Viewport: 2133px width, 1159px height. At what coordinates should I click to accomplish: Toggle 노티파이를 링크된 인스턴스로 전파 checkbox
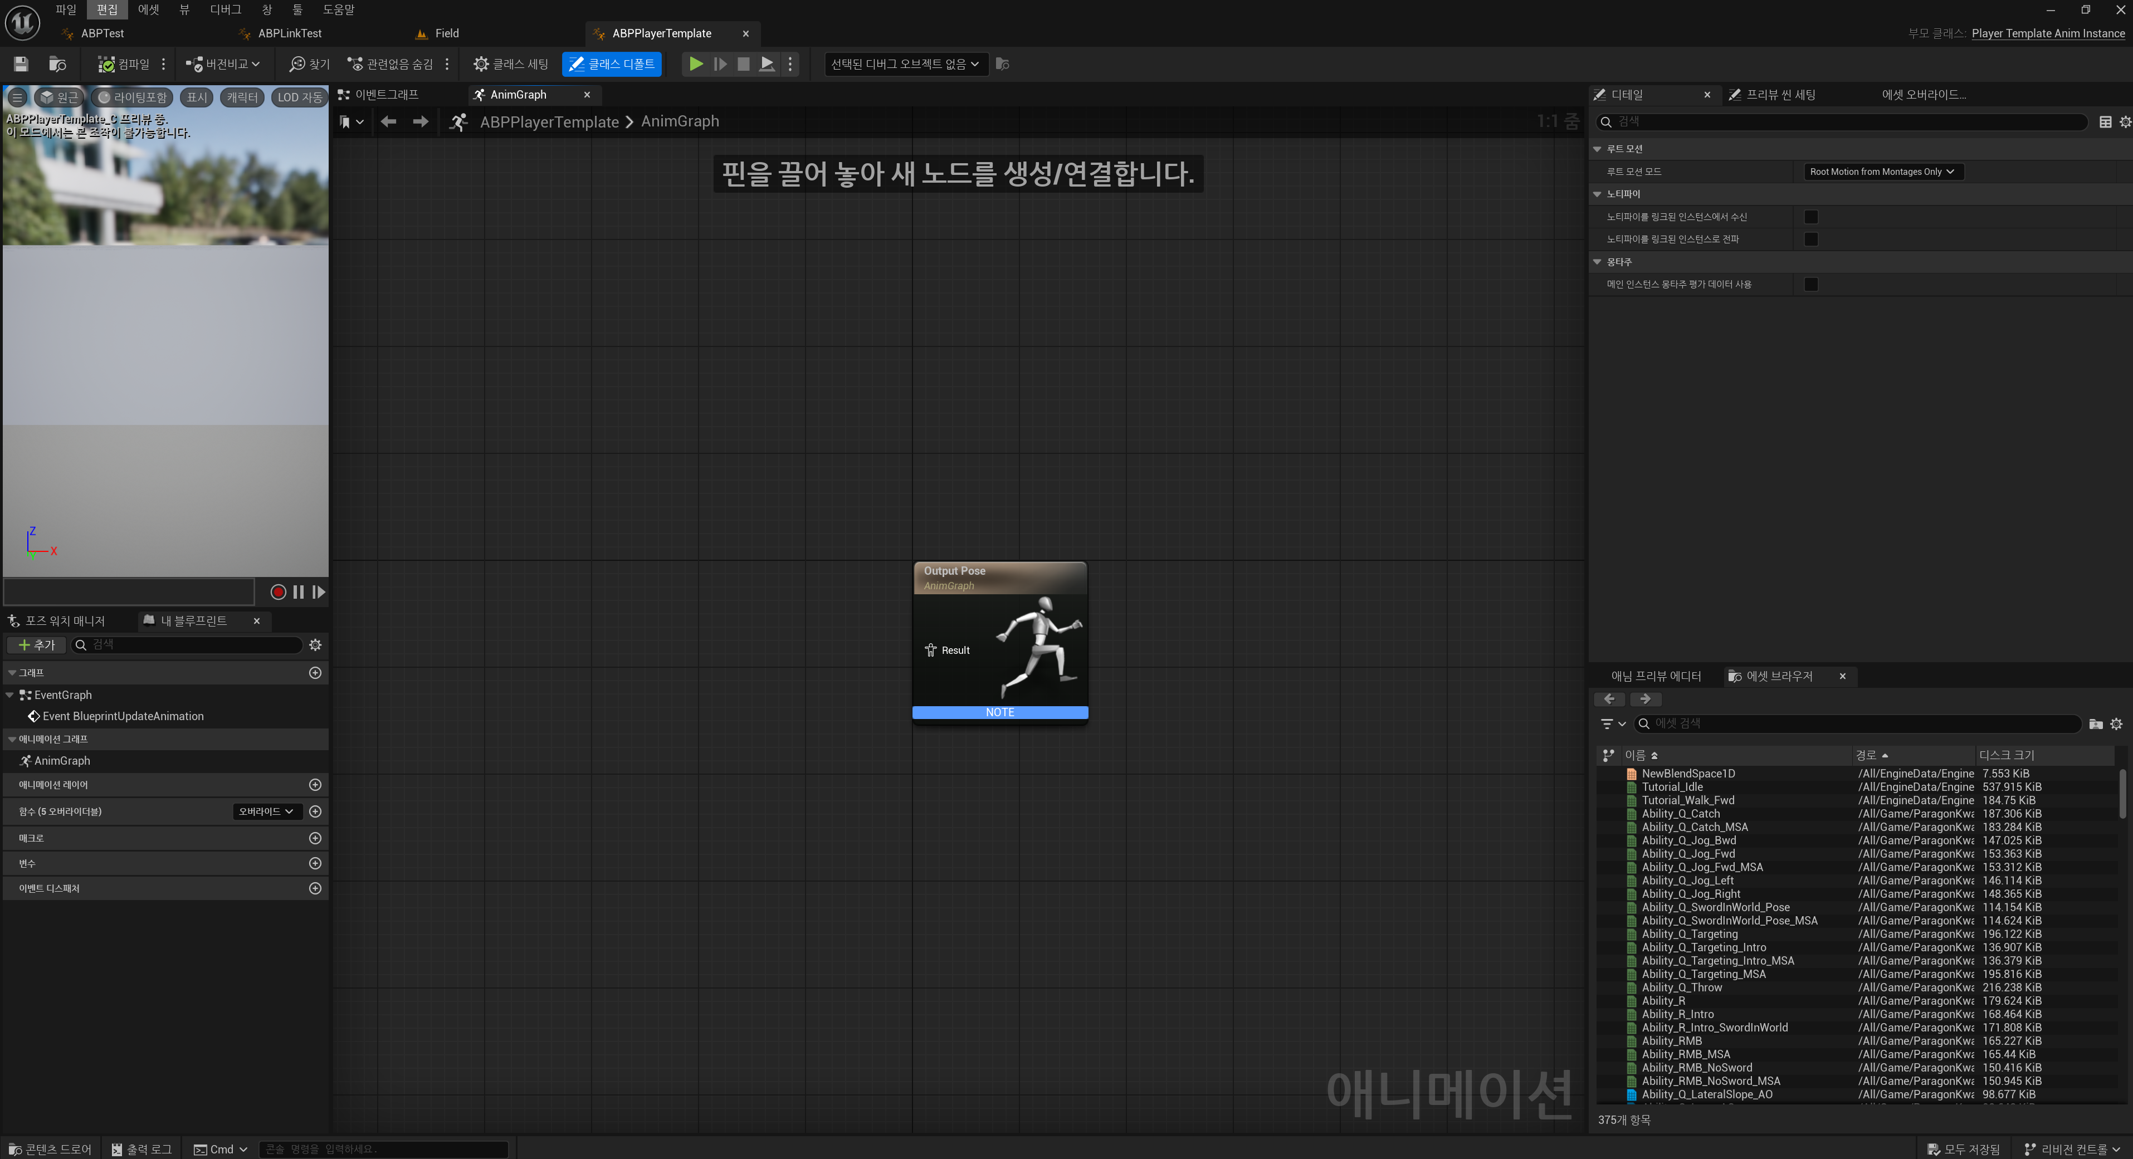click(1811, 239)
